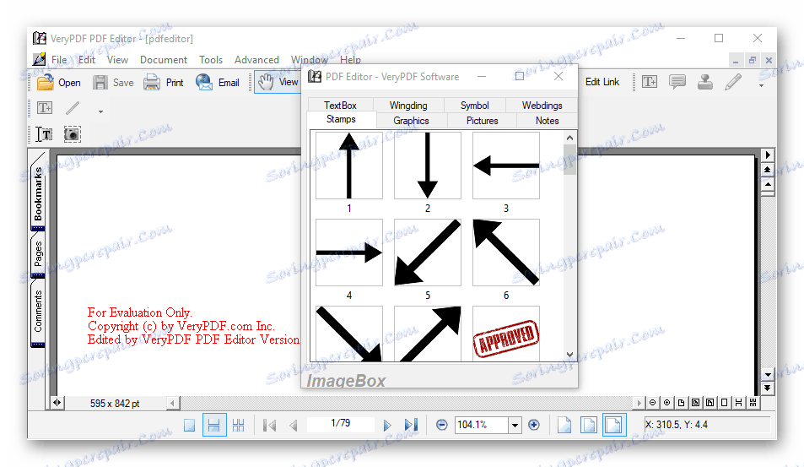Zoom out with the minus button
This screenshot has width=804, height=467.
click(x=442, y=425)
